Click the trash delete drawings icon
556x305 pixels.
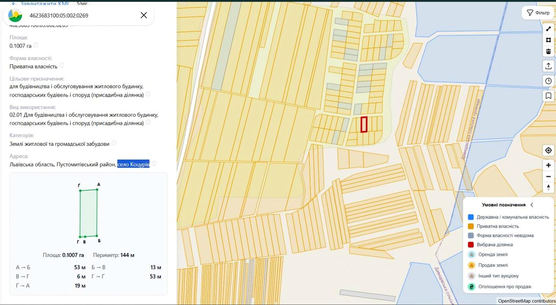click(548, 51)
